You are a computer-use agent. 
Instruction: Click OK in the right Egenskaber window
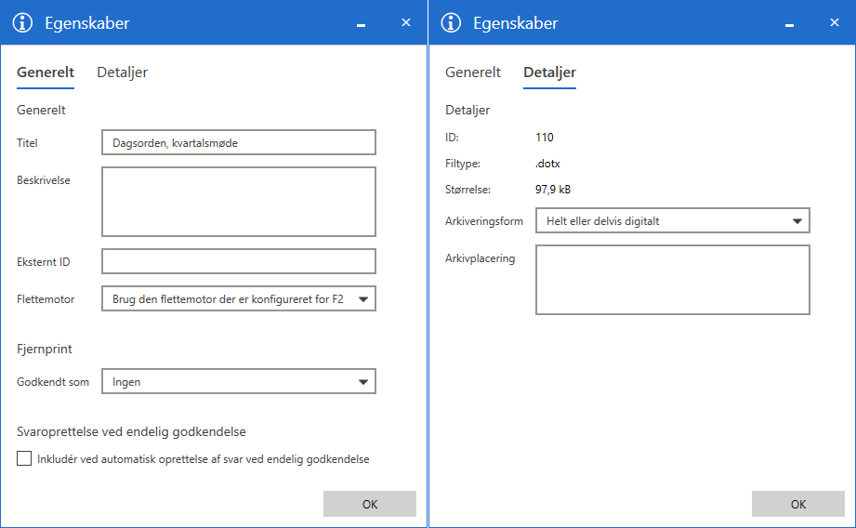point(798,504)
